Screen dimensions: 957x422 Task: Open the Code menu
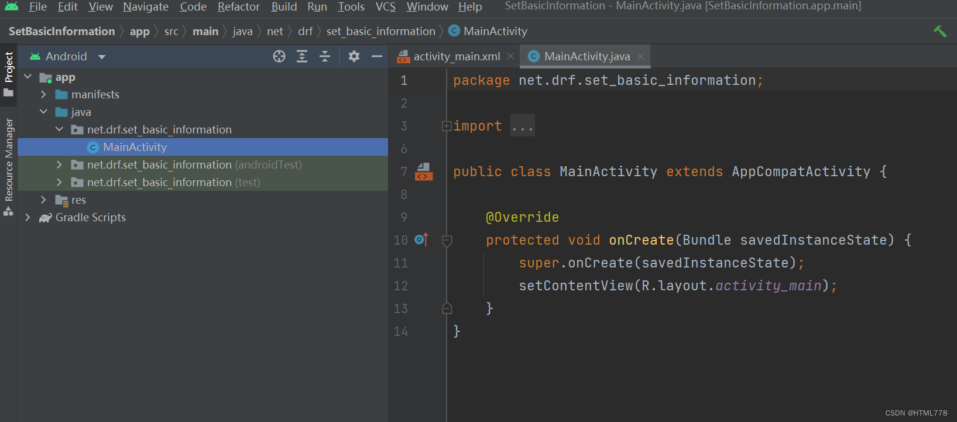(x=193, y=6)
